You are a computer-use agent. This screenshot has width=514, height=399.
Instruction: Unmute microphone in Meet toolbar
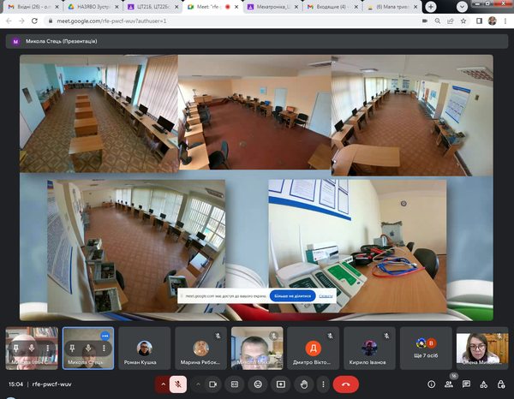[x=178, y=384]
